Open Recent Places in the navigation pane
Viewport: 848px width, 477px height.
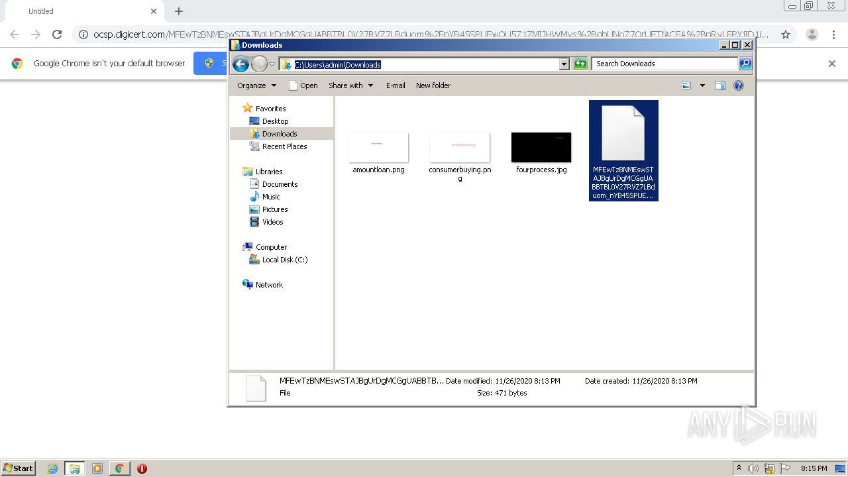(x=278, y=146)
